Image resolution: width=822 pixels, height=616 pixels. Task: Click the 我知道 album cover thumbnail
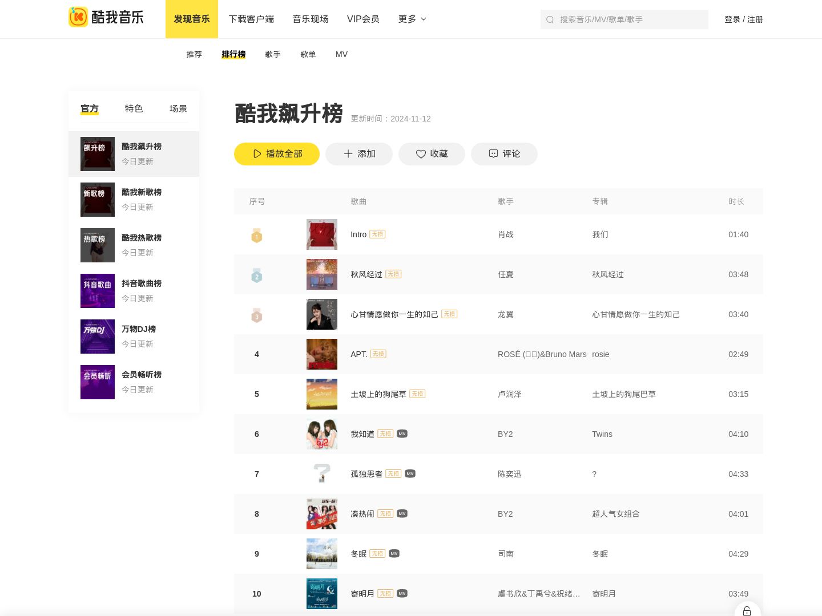[322, 434]
